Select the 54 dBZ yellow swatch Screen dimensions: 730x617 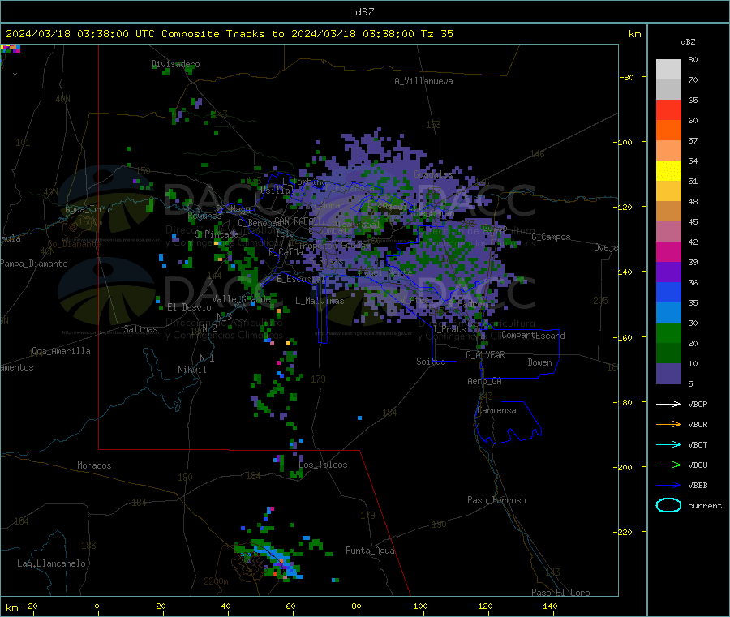(668, 171)
